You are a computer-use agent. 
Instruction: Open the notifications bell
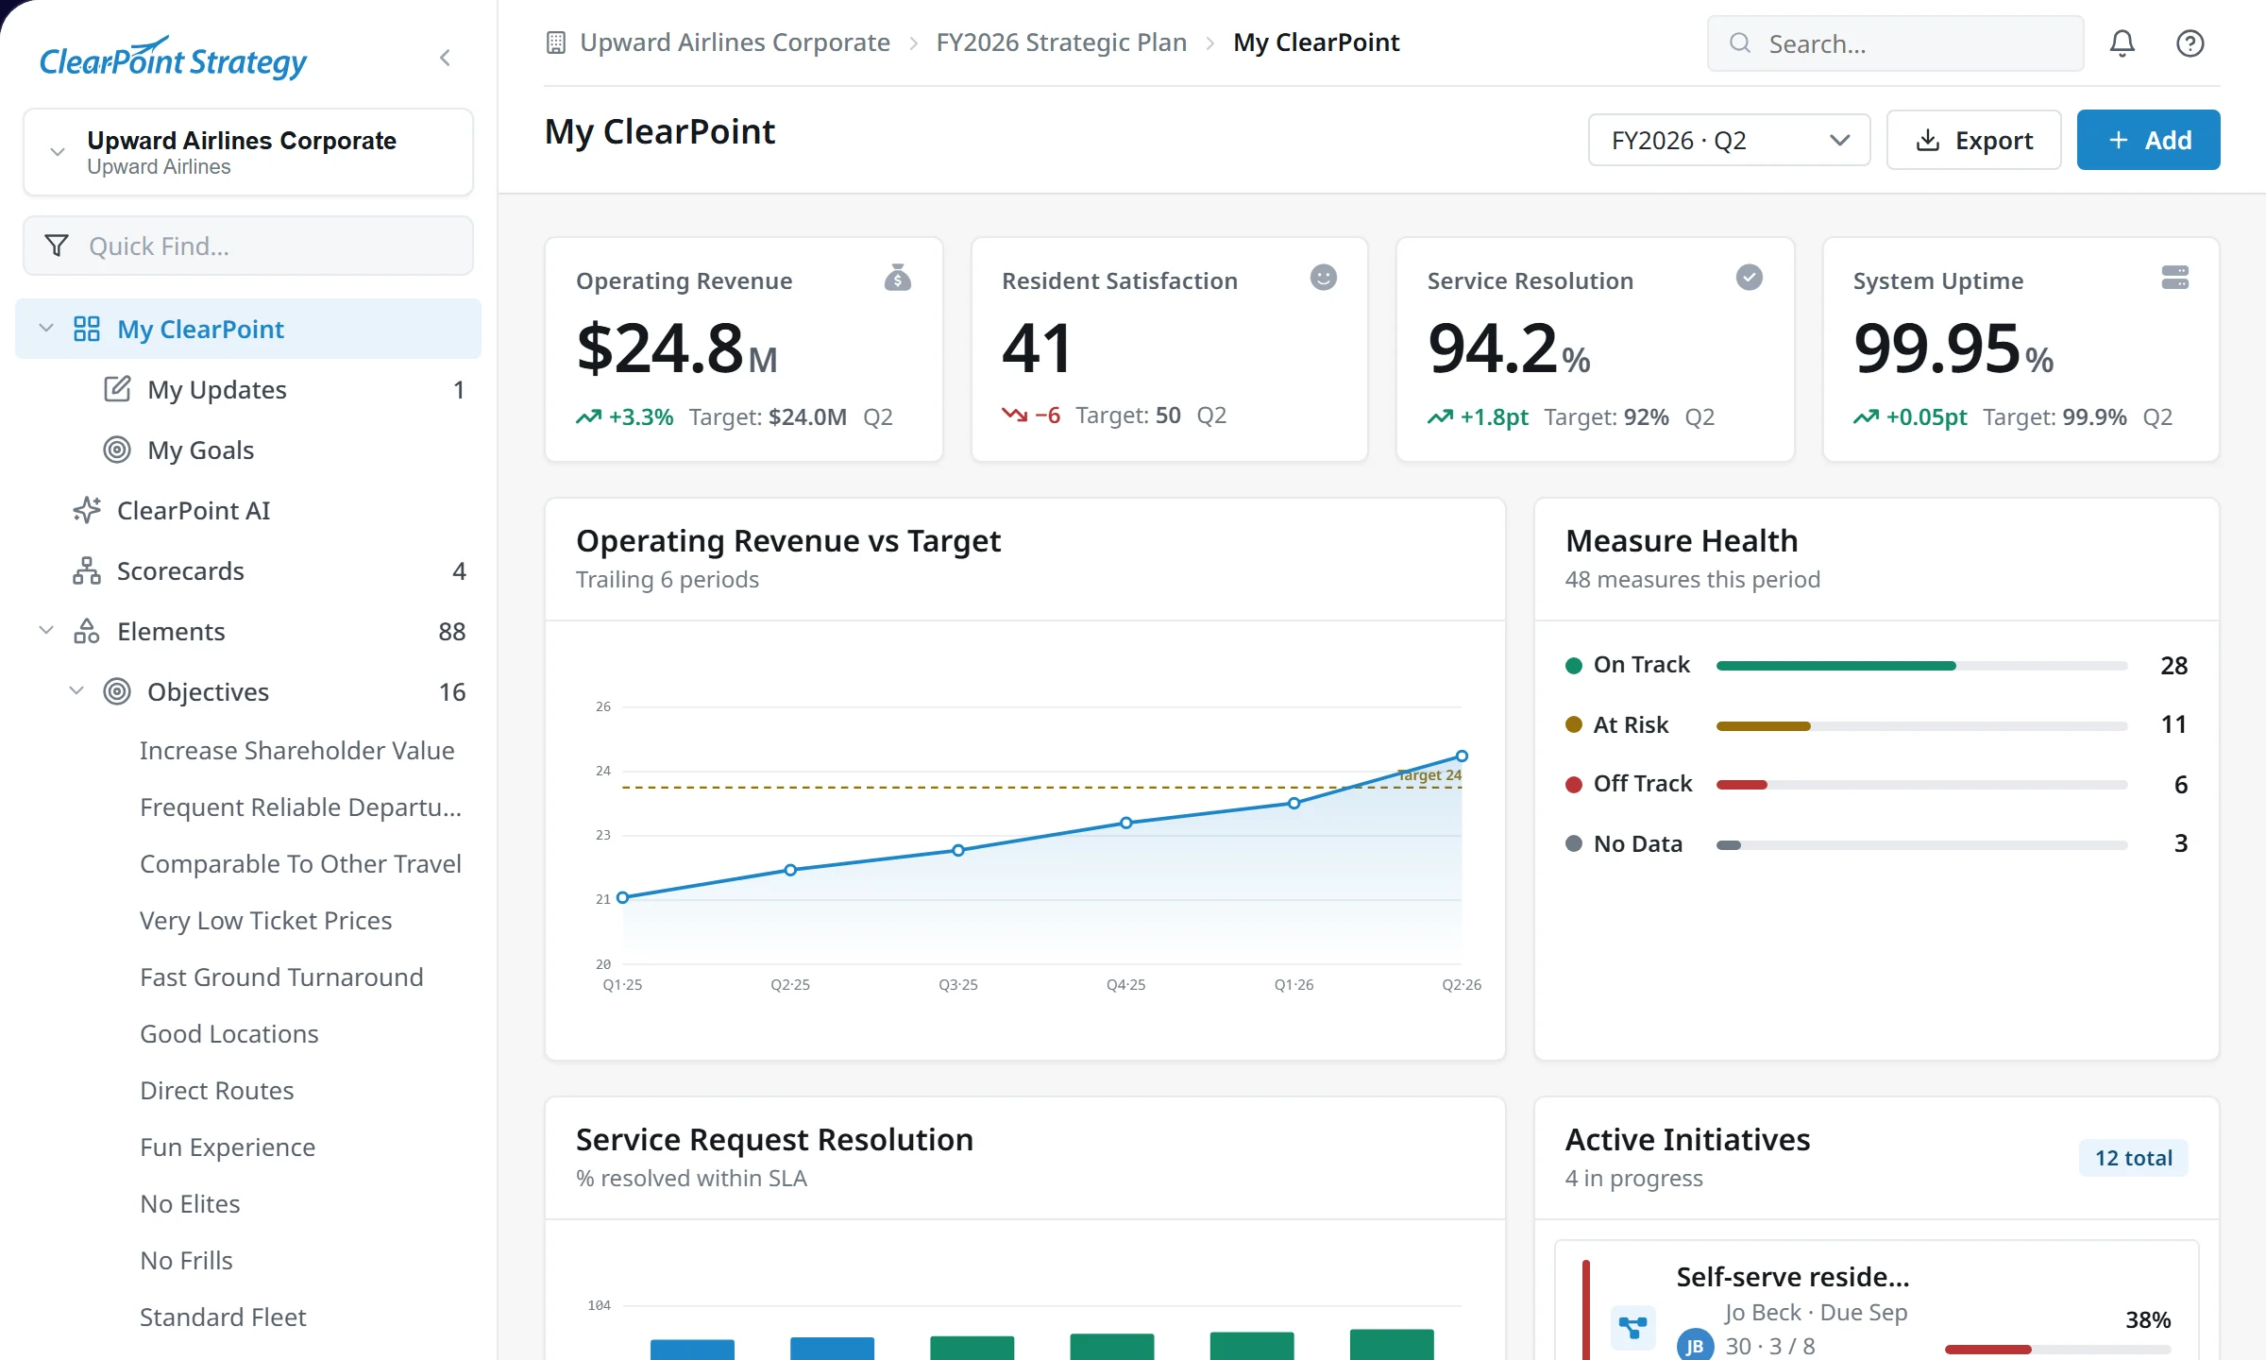tap(2122, 43)
